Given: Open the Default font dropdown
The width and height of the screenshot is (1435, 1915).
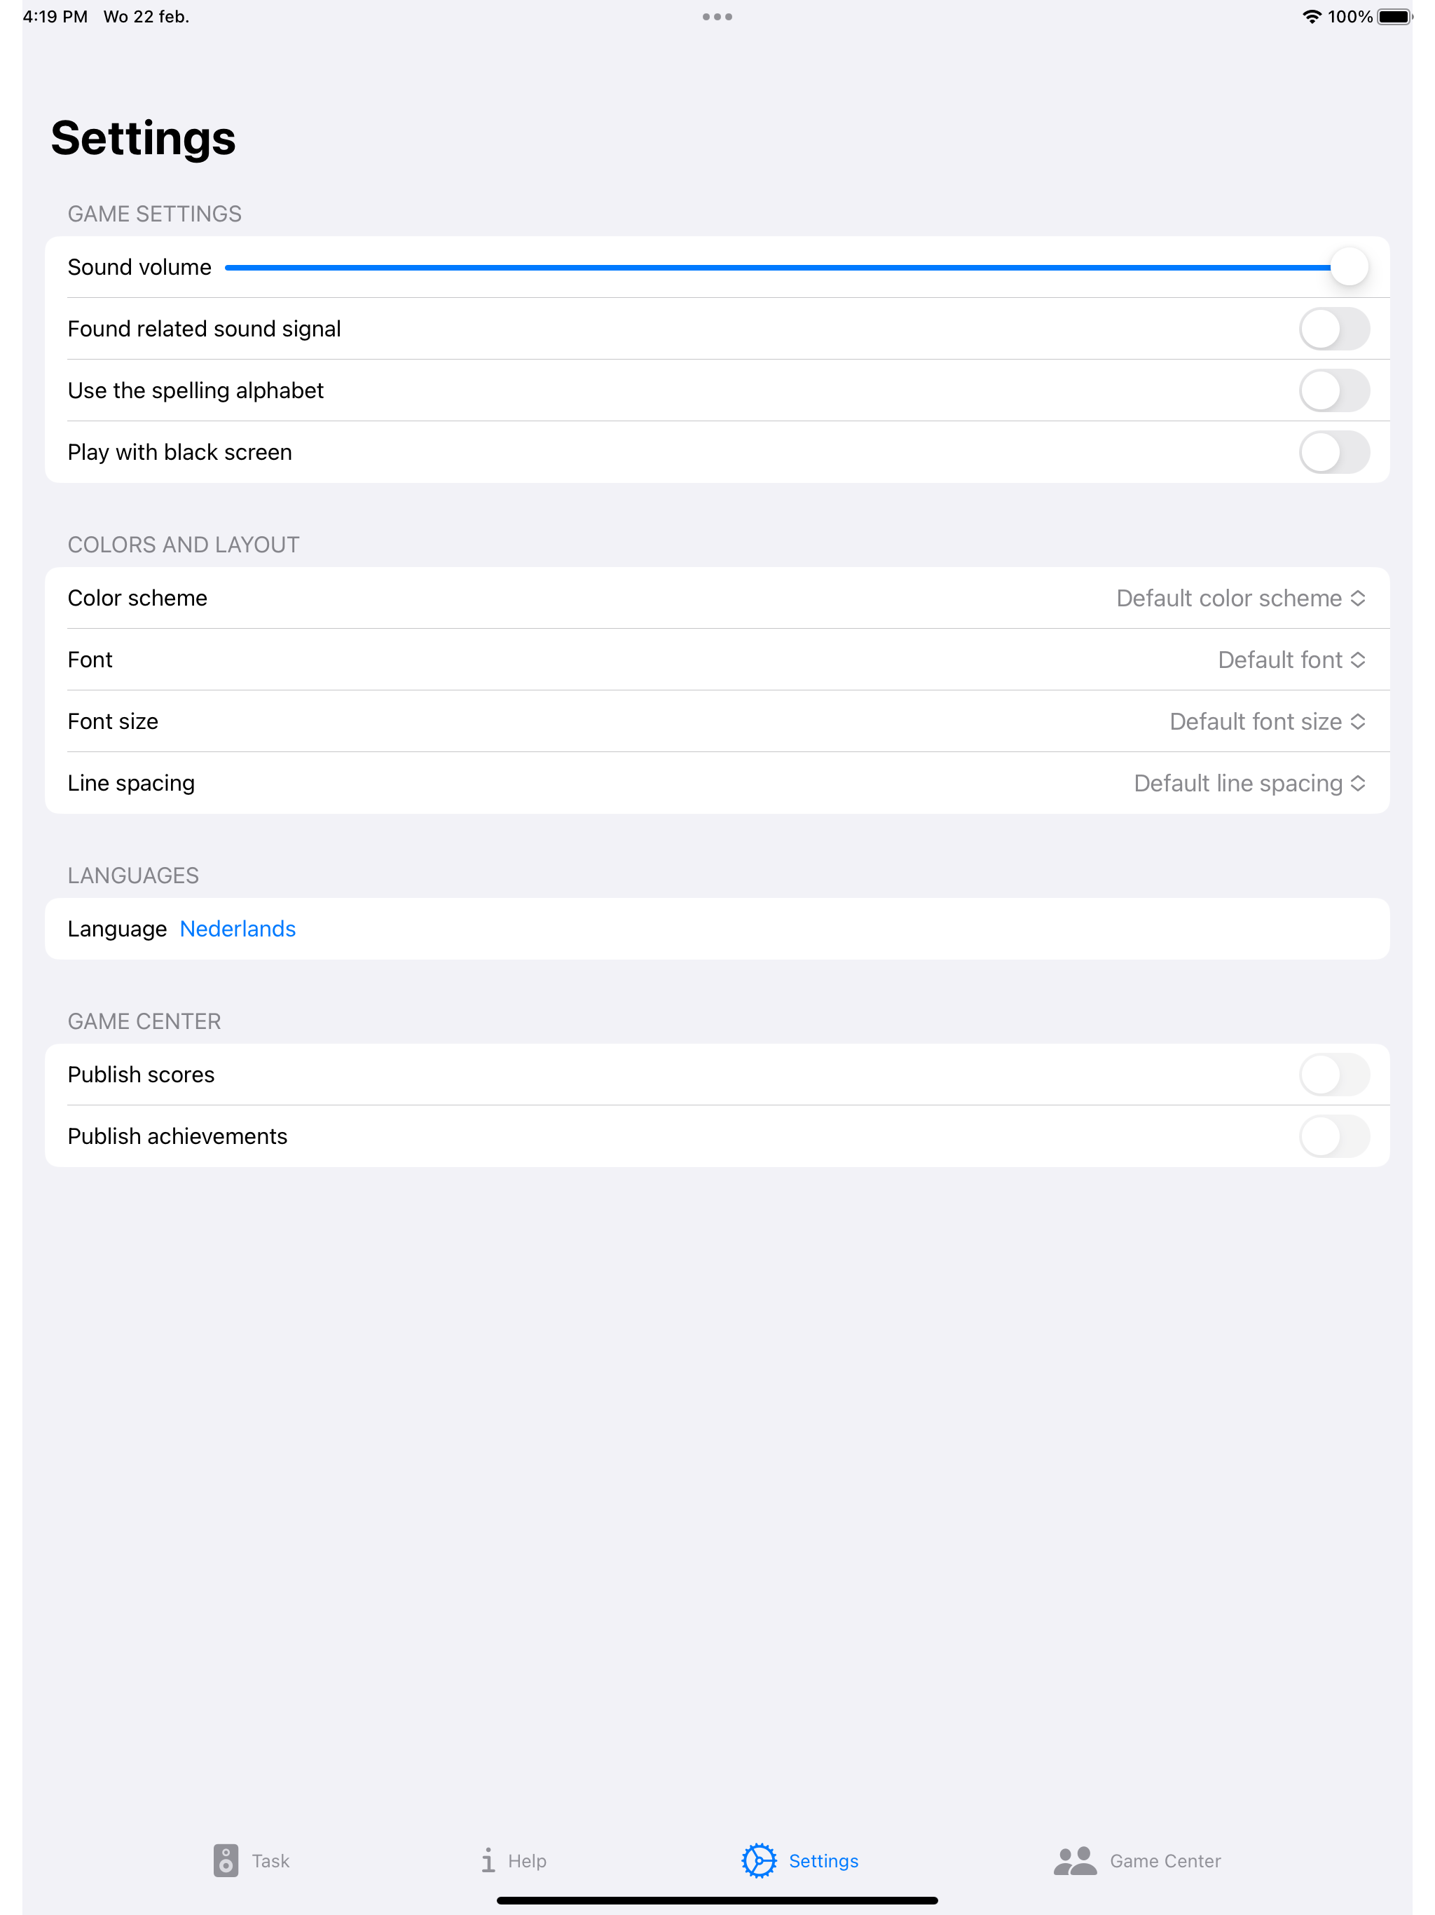Looking at the screenshot, I should (1291, 660).
